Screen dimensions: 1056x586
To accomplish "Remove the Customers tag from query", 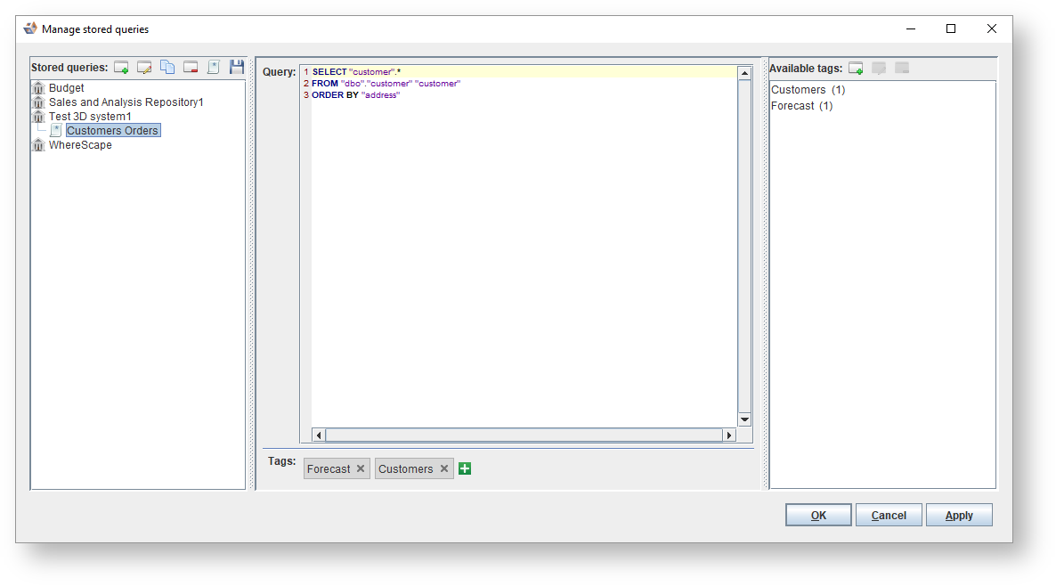I will (x=443, y=468).
